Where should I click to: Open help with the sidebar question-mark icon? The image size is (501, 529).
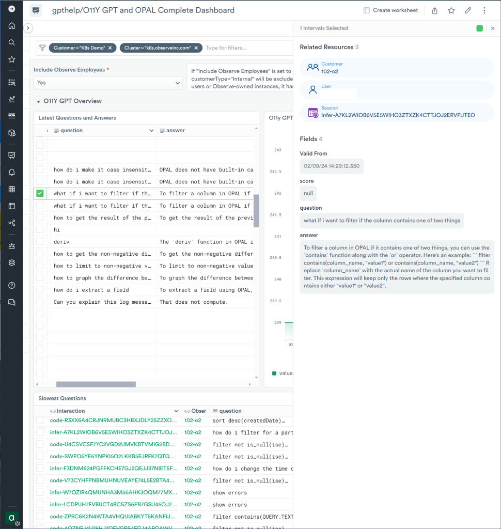click(x=12, y=285)
